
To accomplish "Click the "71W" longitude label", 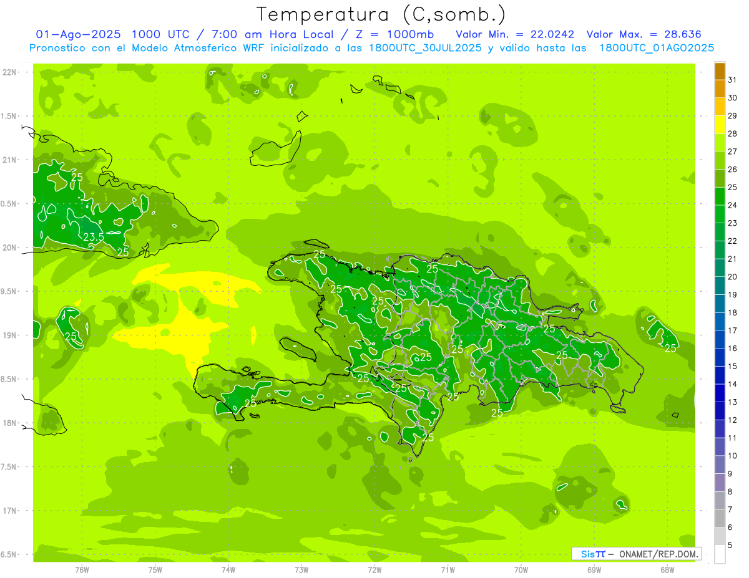I will (x=448, y=569).
